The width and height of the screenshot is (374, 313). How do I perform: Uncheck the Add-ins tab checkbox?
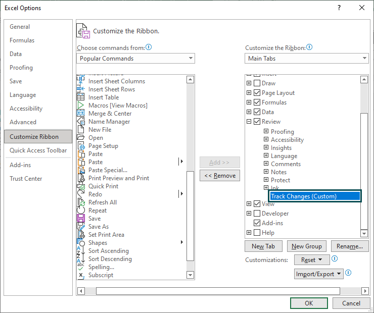pyautogui.click(x=257, y=223)
